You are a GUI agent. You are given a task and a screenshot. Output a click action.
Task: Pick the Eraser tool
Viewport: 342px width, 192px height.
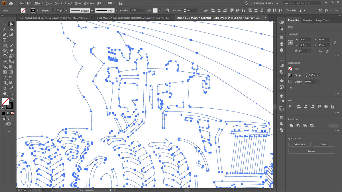click(x=11, y=51)
